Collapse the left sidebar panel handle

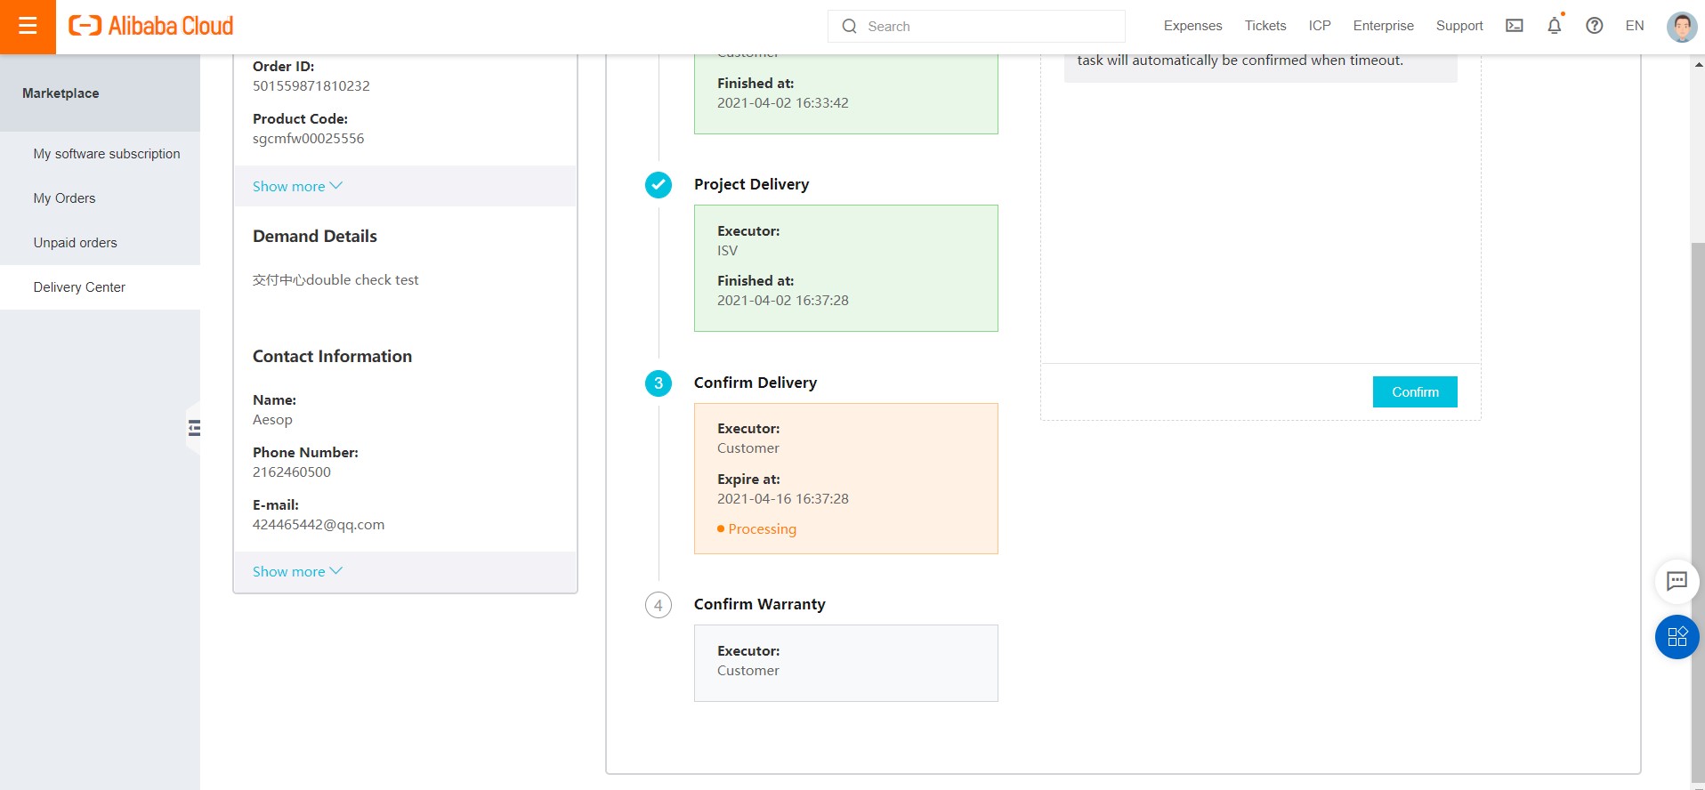point(194,429)
